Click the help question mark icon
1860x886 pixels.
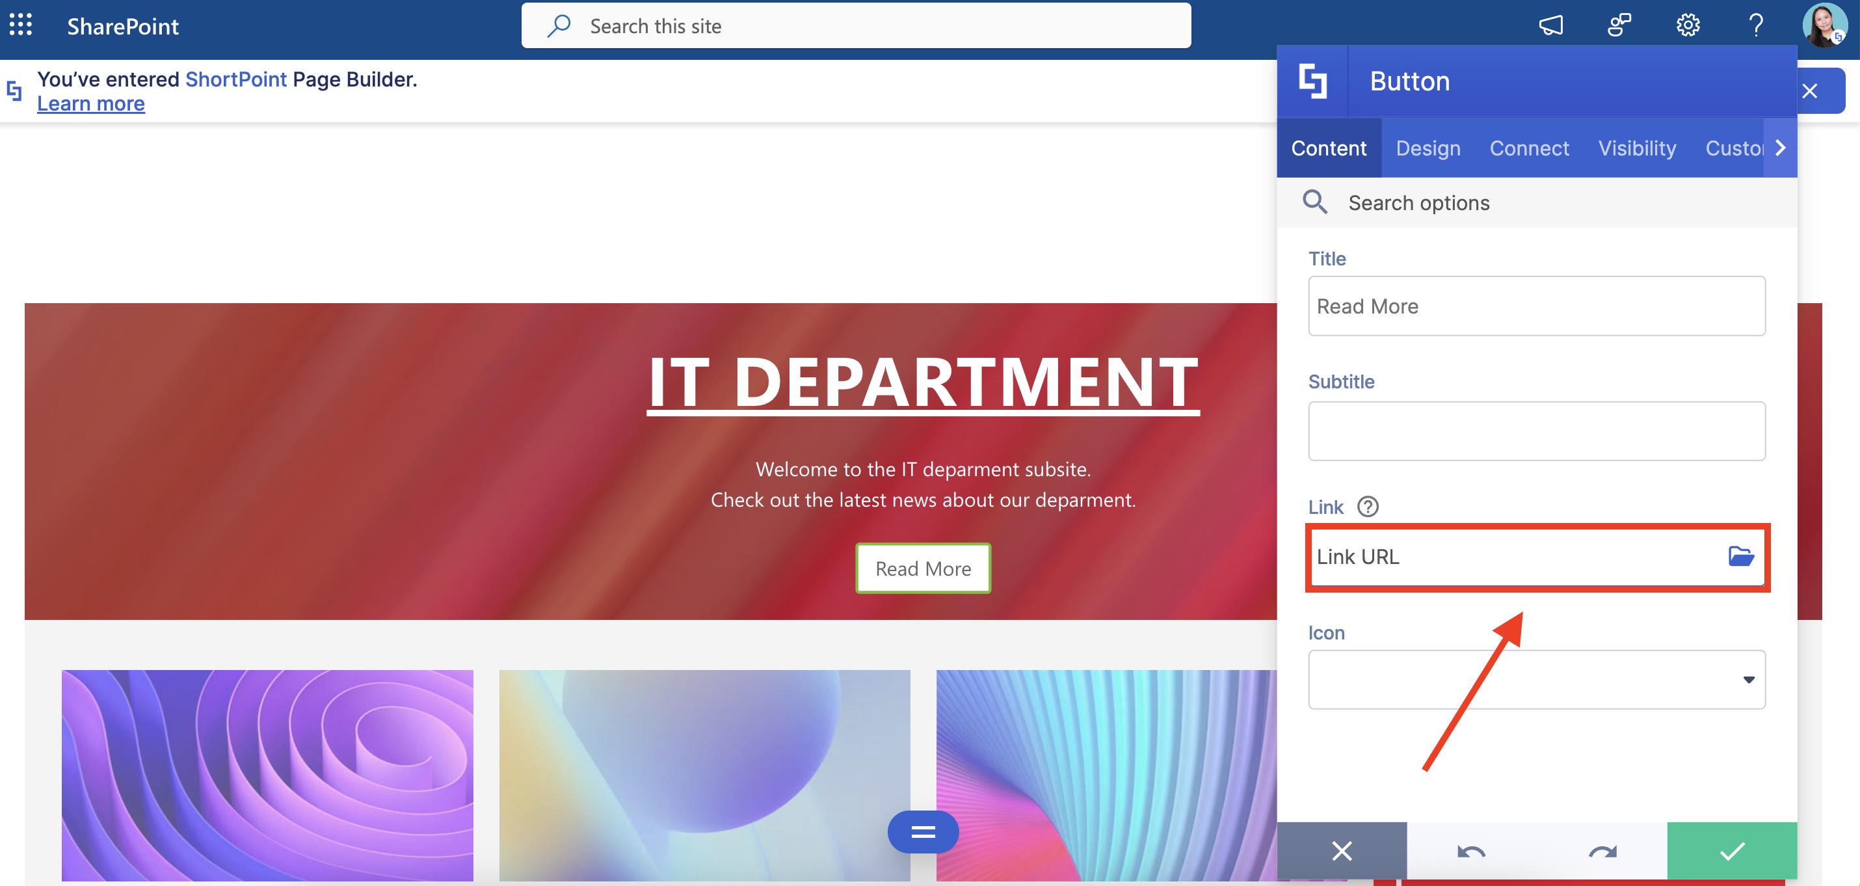point(1756,25)
